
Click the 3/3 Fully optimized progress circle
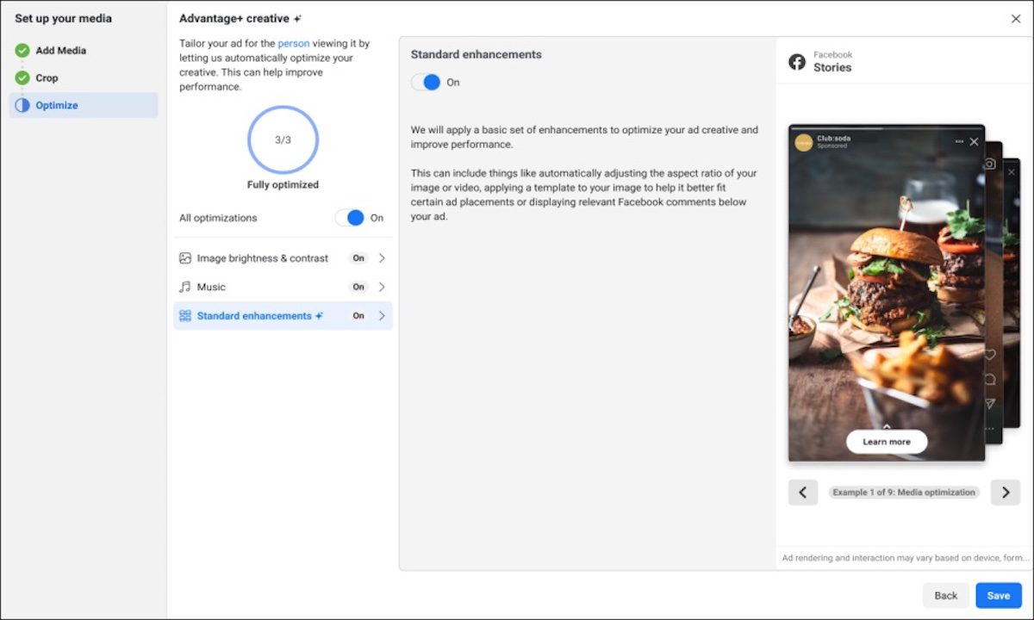tap(283, 139)
